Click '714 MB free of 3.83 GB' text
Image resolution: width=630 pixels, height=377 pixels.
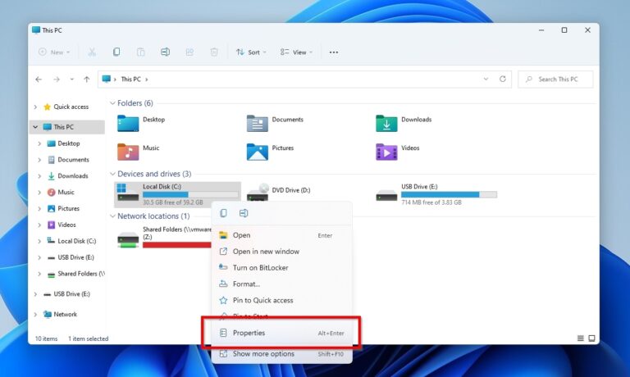click(x=431, y=202)
